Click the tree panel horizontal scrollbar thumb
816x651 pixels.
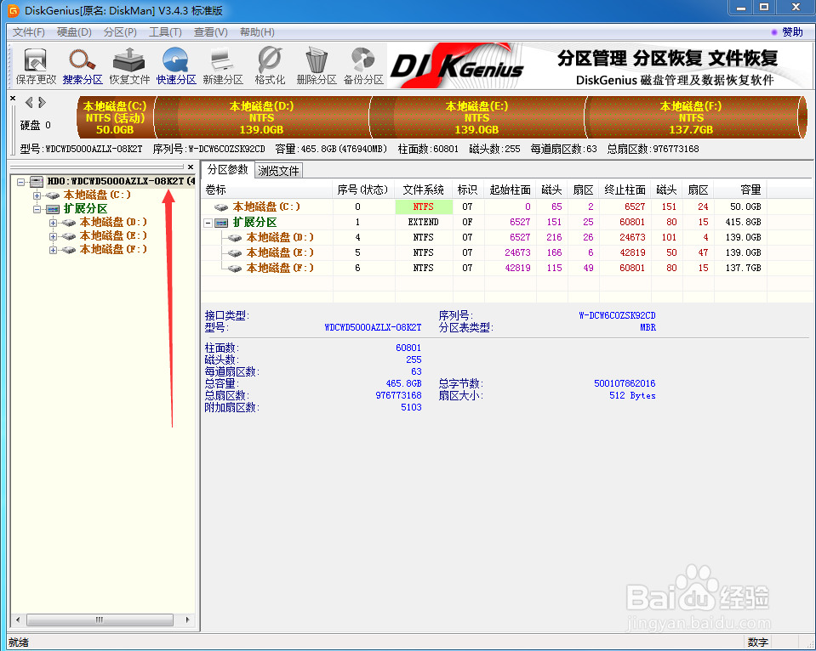[100, 620]
